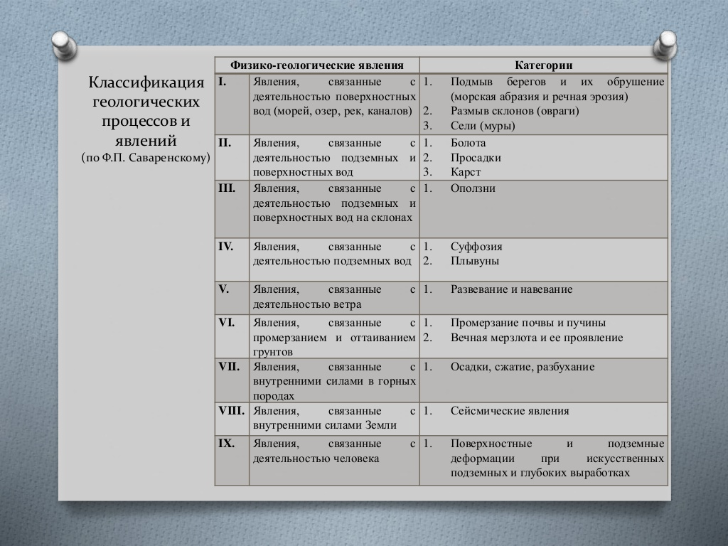Click the 'Категории' column header

(544, 65)
